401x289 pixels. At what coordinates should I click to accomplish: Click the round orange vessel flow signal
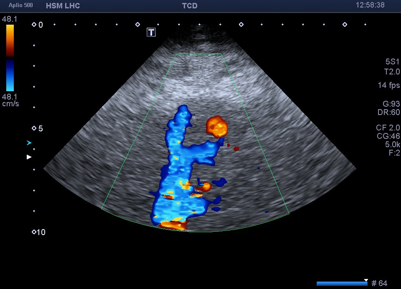click(217, 127)
